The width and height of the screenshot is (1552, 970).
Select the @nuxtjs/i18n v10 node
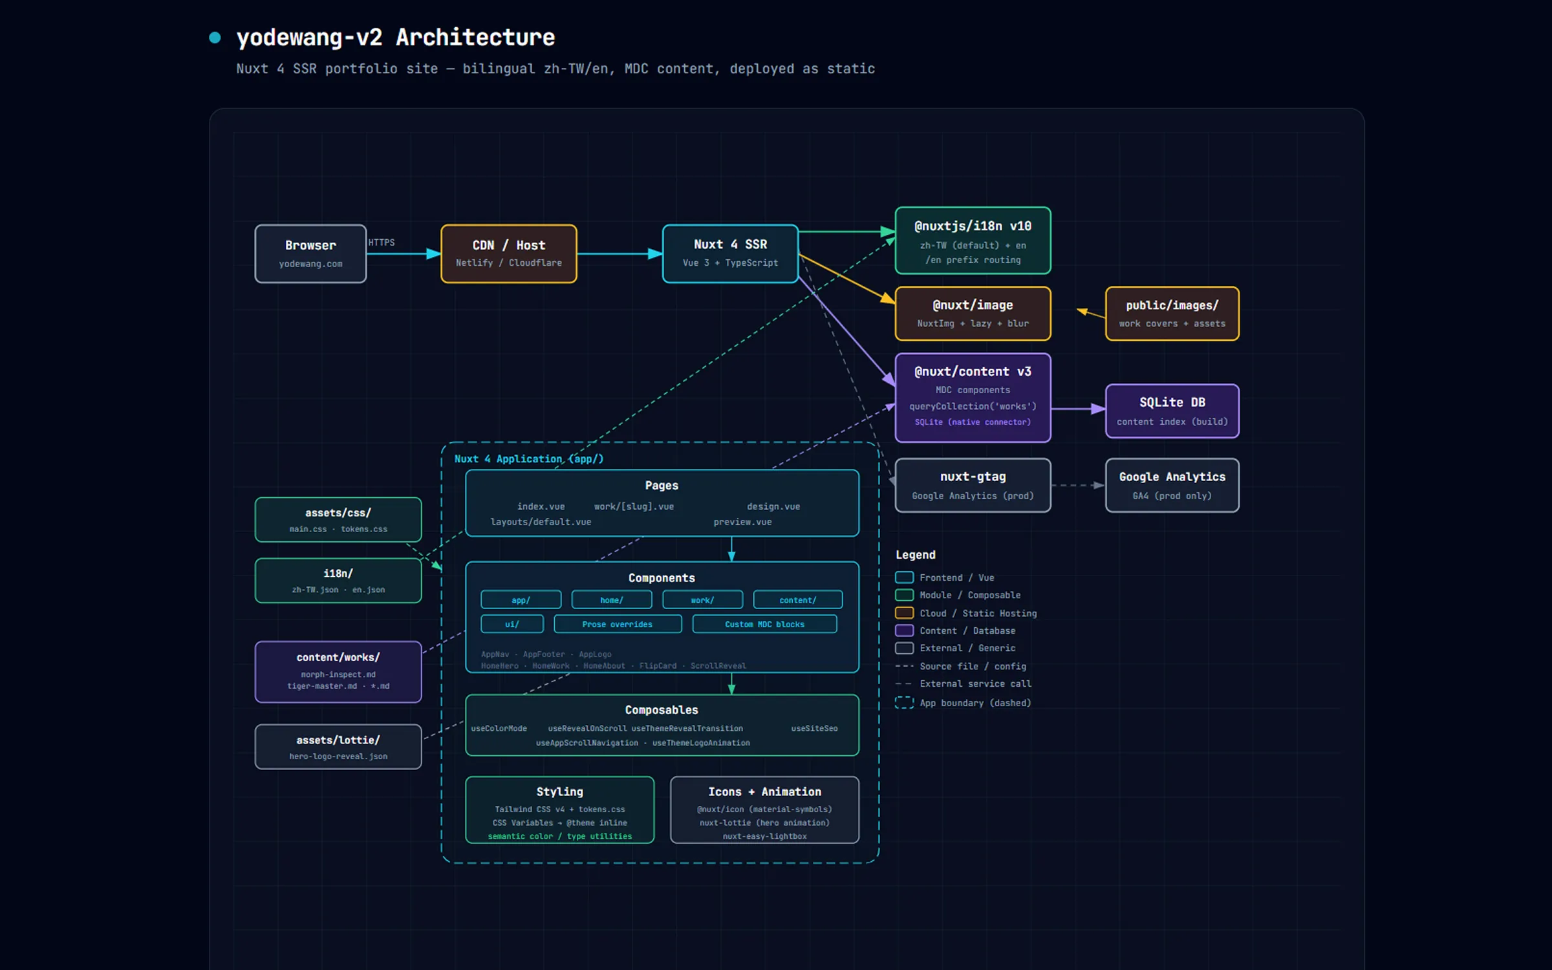[x=973, y=241]
